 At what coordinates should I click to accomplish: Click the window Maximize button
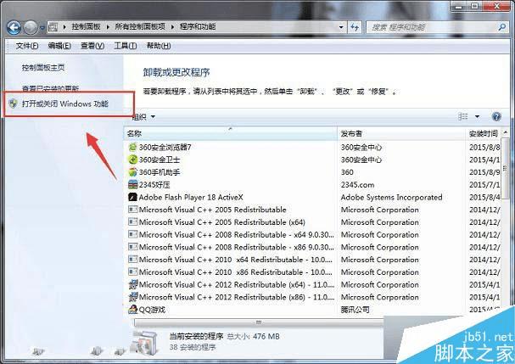475,6
